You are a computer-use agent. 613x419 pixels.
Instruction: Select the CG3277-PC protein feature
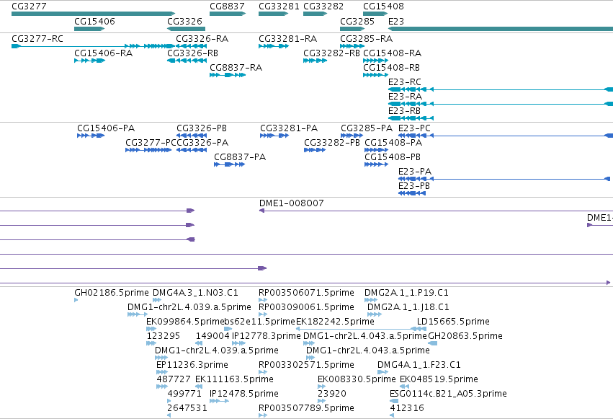point(148,150)
